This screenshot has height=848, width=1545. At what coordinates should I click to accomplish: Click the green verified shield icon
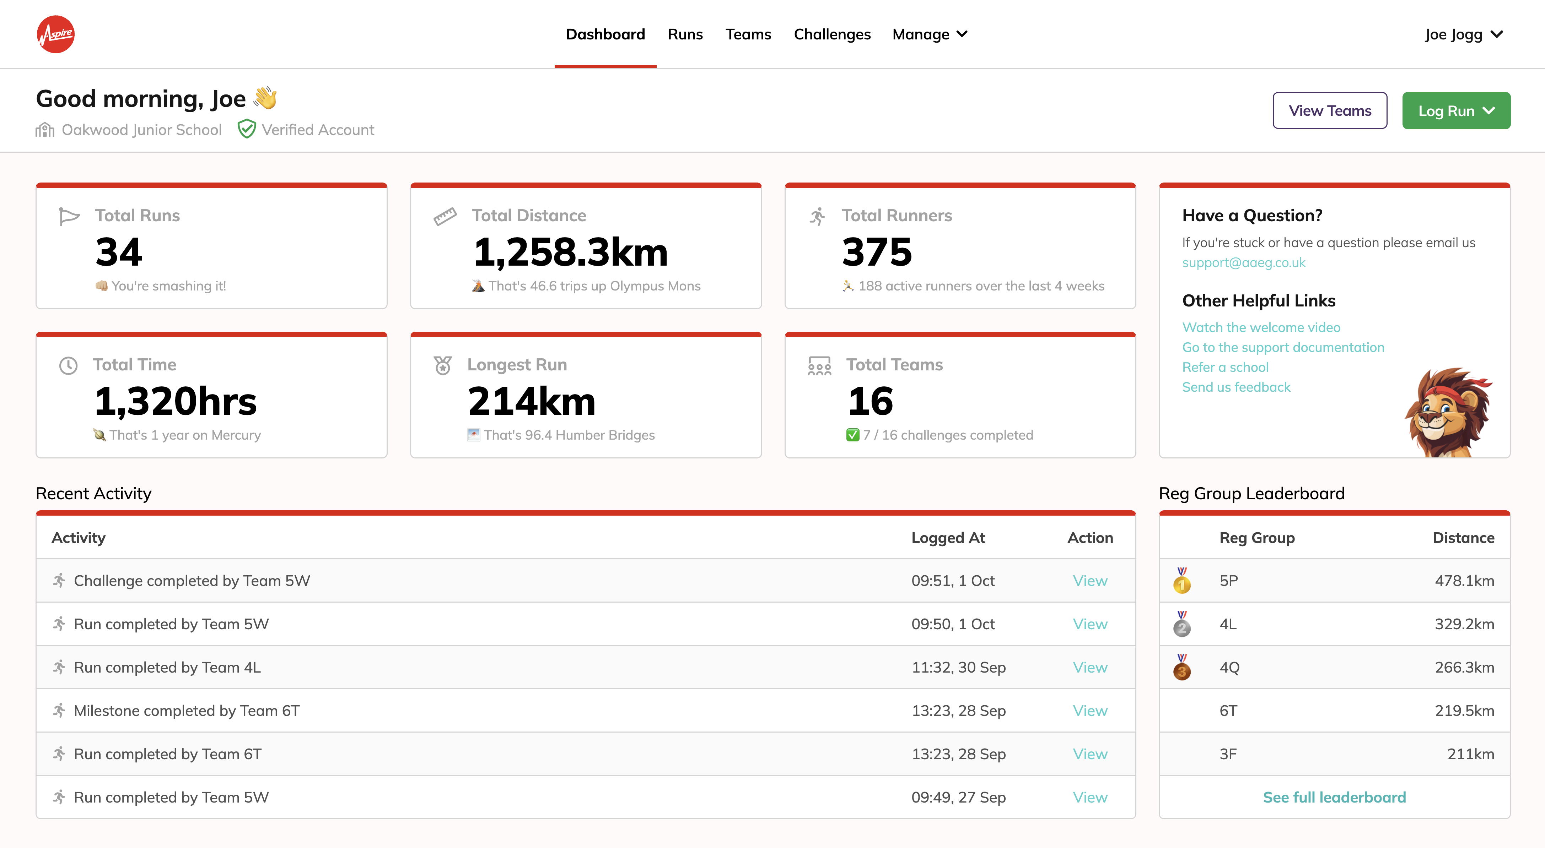[x=247, y=130]
